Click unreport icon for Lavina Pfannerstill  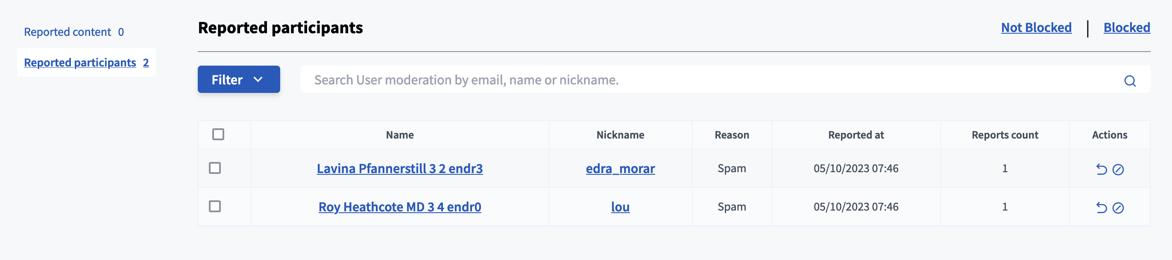(1101, 169)
